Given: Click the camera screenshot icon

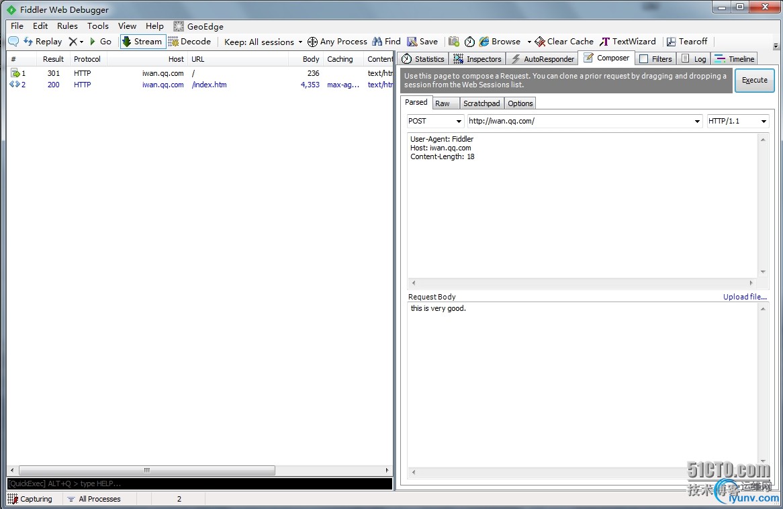Looking at the screenshot, I should pos(454,42).
